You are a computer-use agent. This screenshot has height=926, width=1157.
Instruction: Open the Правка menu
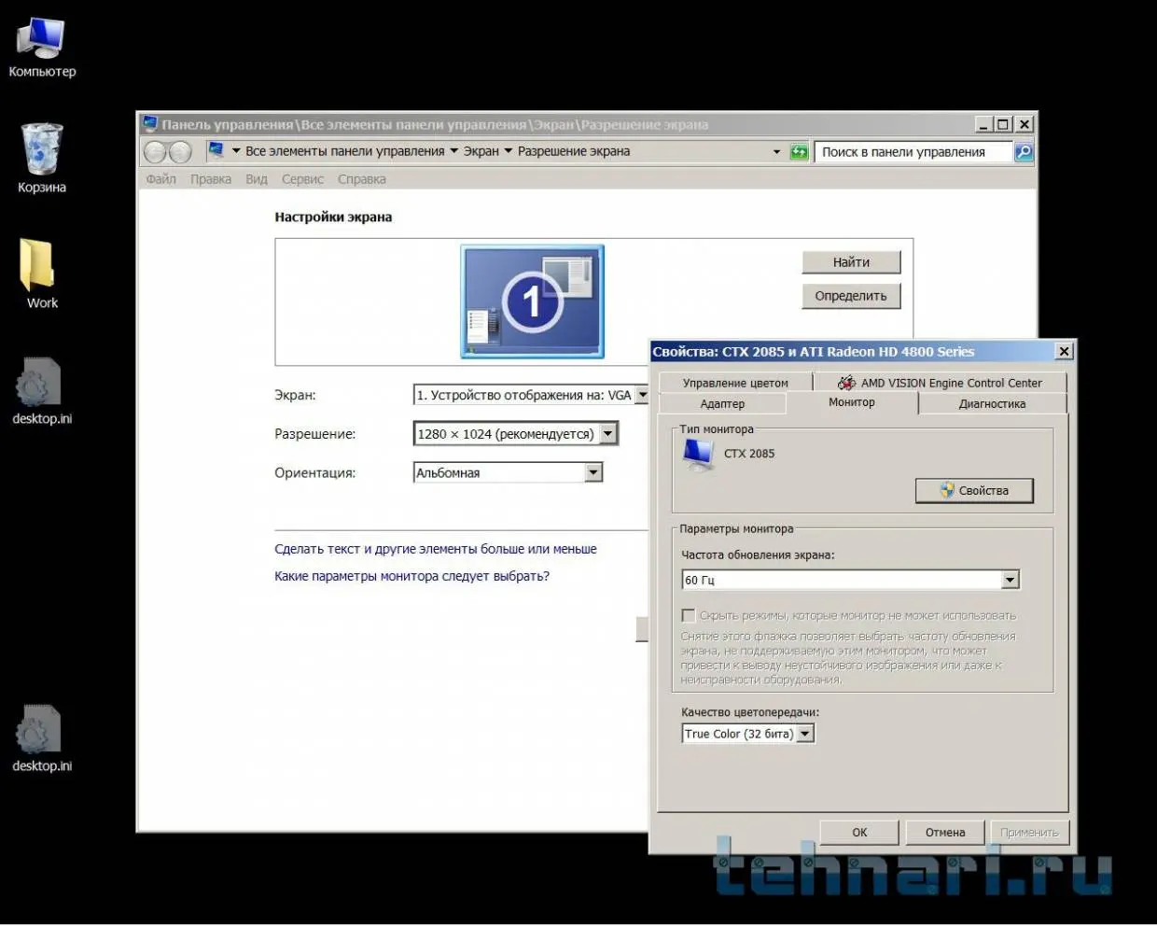[211, 179]
